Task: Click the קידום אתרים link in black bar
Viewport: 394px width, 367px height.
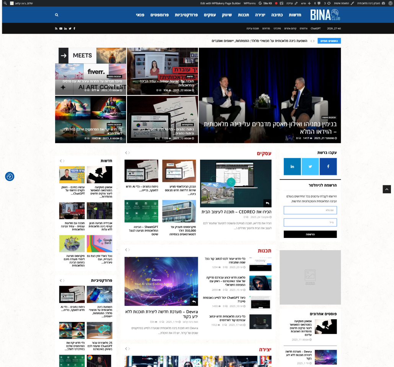Action: [x=290, y=29]
